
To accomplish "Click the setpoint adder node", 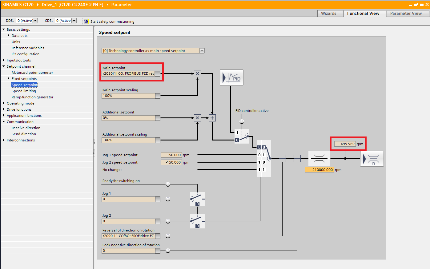I will coord(212,118).
